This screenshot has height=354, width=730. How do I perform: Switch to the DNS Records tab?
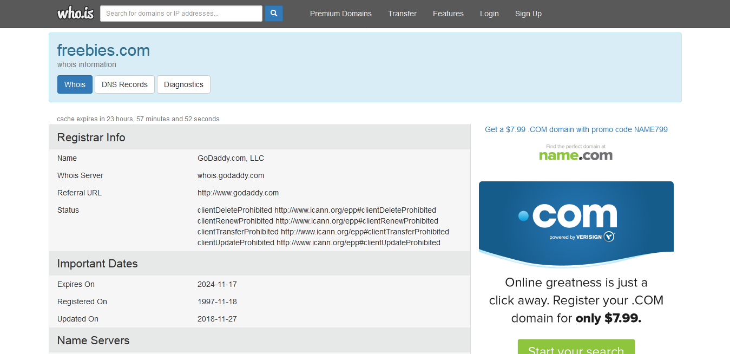tap(124, 84)
